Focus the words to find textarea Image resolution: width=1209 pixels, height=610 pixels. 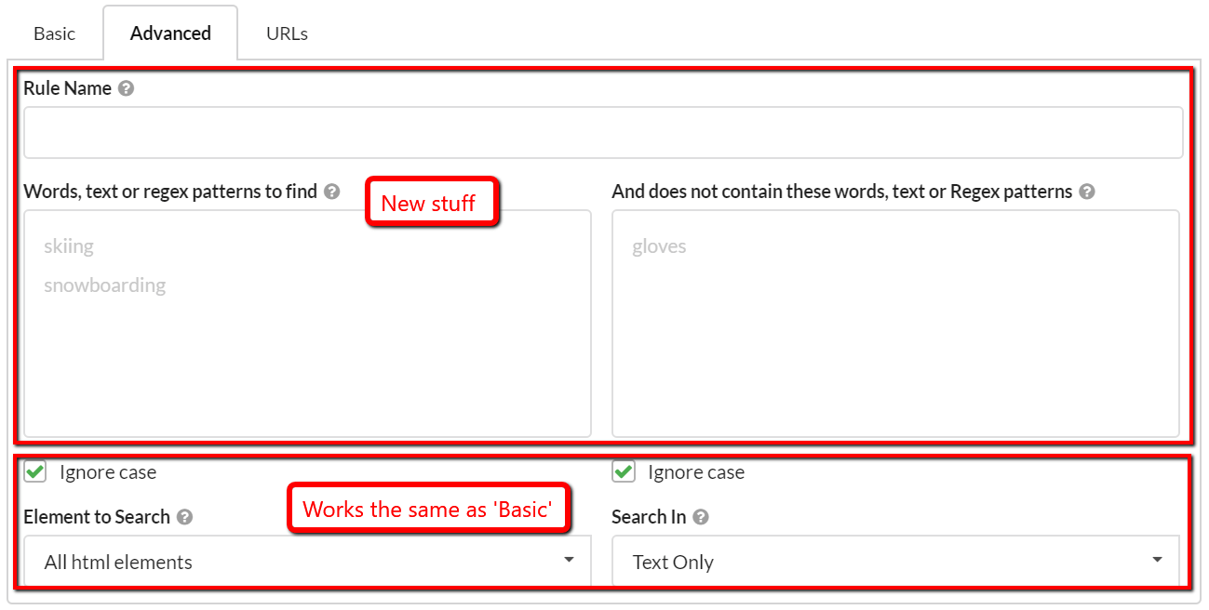pos(307,324)
